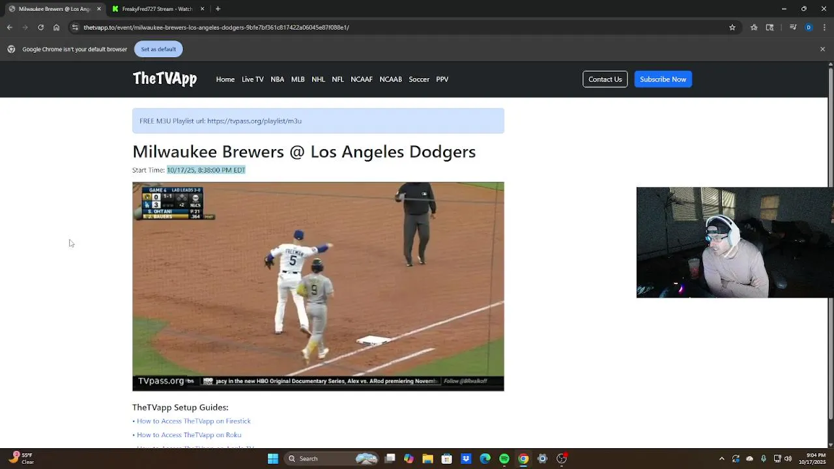Click the webcam overlay of the streamer
Screen dimensions: 834x469
(735, 242)
